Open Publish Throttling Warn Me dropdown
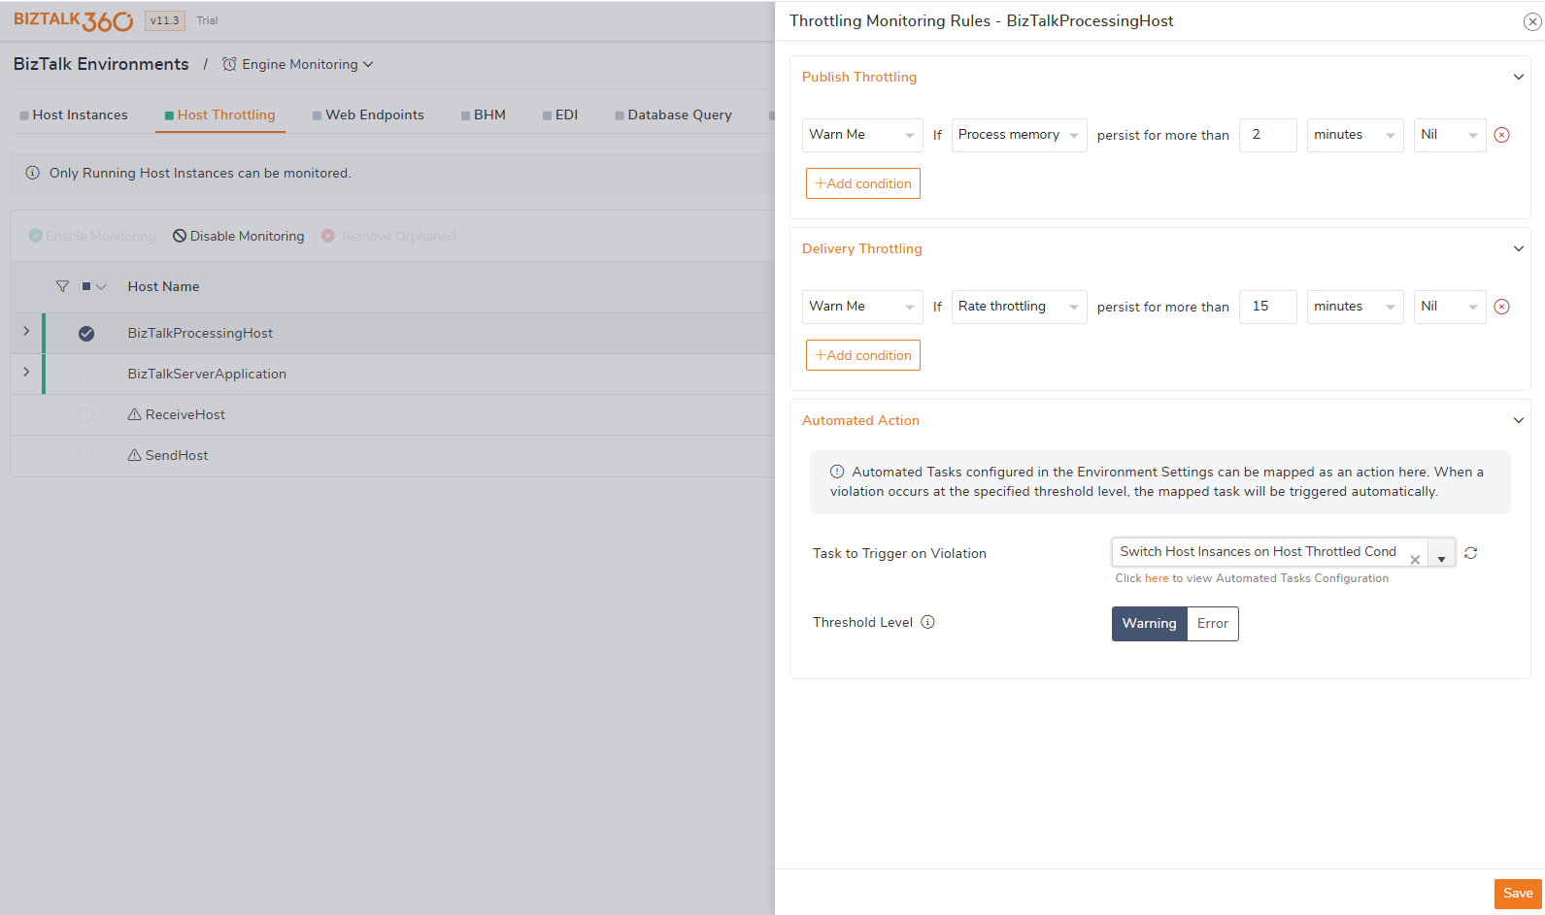This screenshot has width=1545, height=915. pyautogui.click(x=862, y=135)
